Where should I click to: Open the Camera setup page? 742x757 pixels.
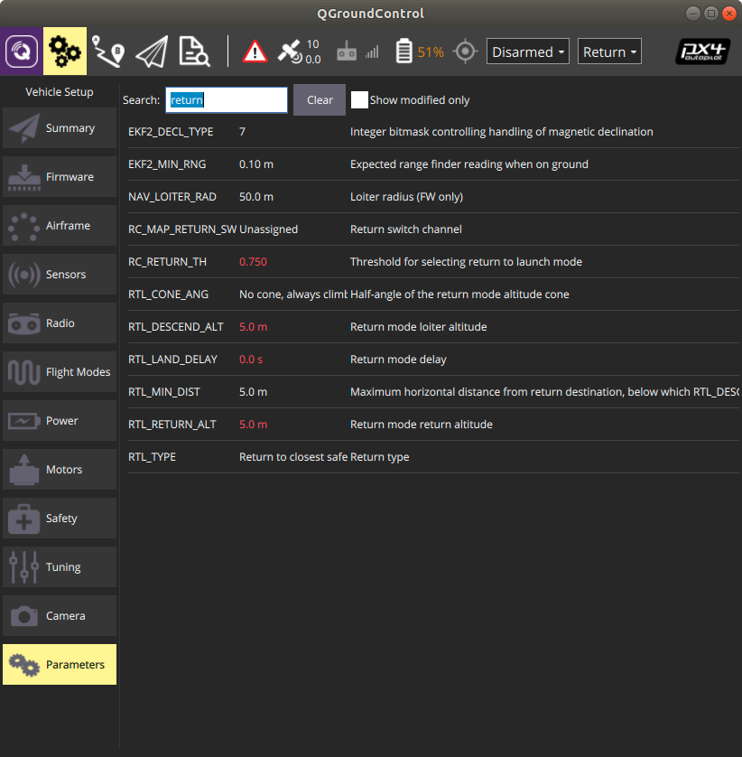click(x=60, y=615)
